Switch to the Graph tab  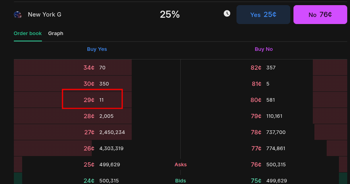[x=56, y=33]
